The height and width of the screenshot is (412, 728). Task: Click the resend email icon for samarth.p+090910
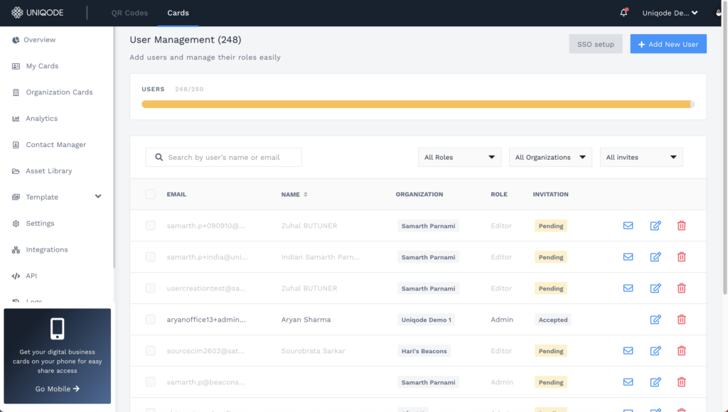[x=628, y=225]
